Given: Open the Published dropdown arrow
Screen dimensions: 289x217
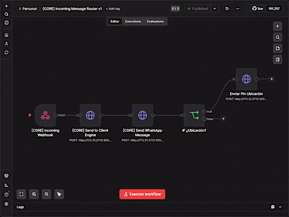Looking at the screenshot, I should click(x=214, y=9).
